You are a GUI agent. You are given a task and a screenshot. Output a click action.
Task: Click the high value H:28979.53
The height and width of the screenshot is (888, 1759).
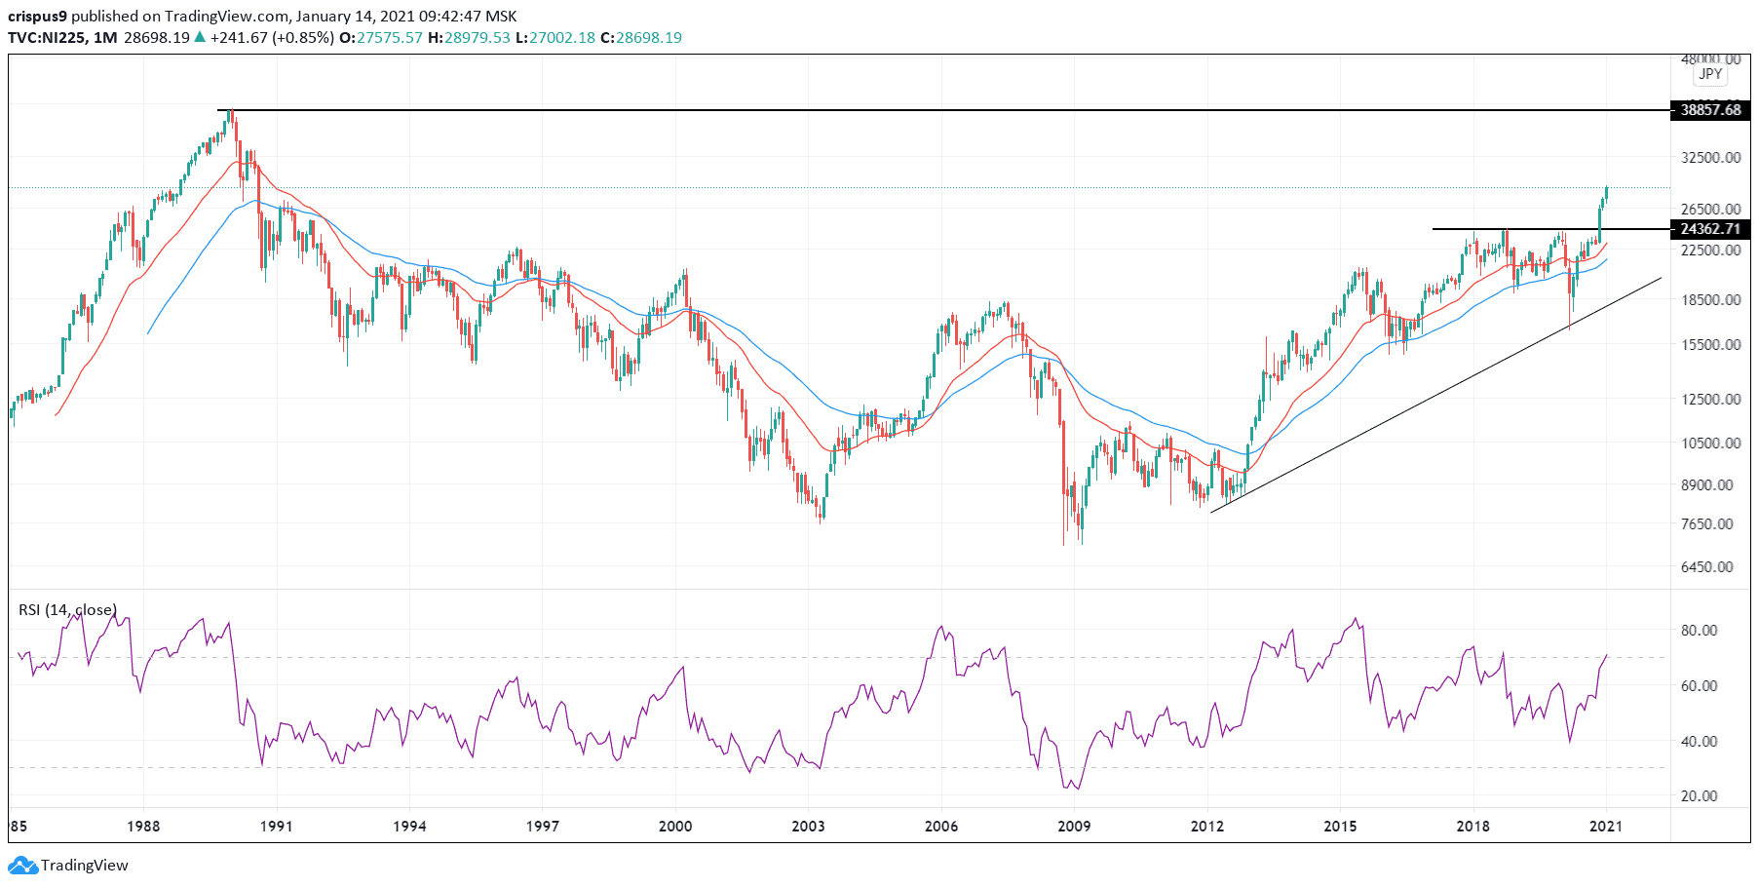tap(469, 38)
